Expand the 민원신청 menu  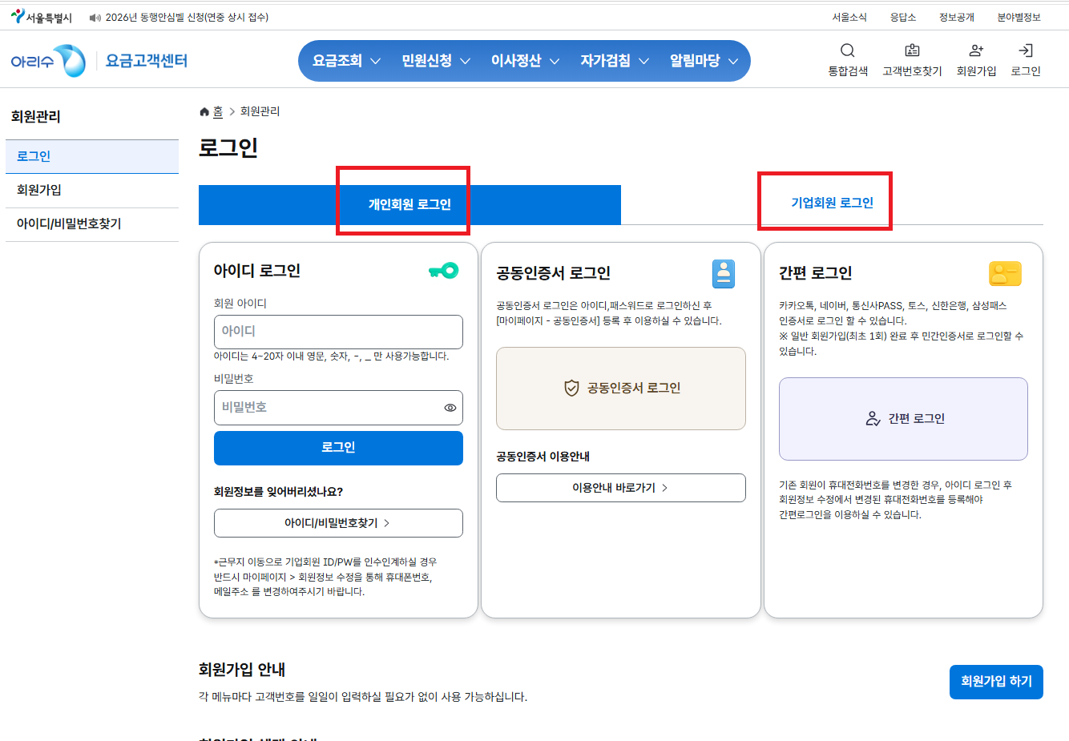tap(436, 61)
